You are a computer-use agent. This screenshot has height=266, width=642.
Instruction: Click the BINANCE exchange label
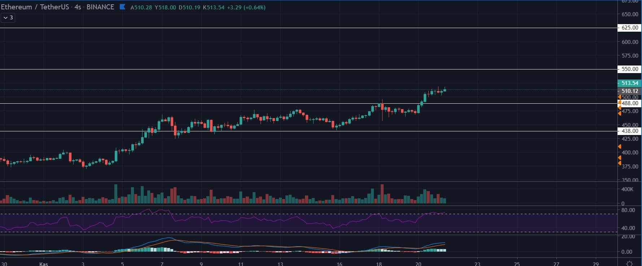click(x=100, y=7)
